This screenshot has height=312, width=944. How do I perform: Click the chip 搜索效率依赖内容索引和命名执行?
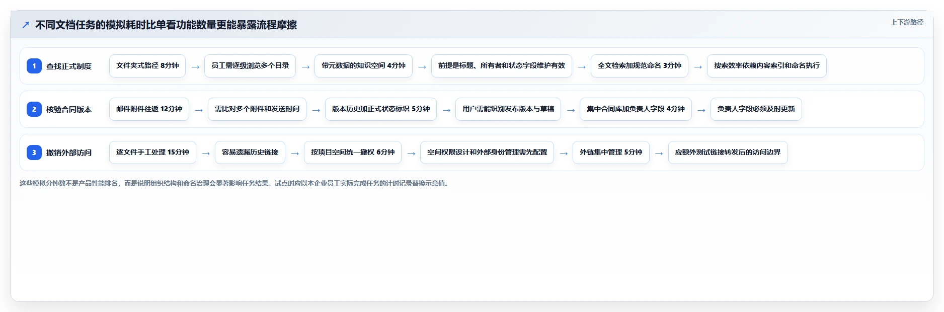767,66
